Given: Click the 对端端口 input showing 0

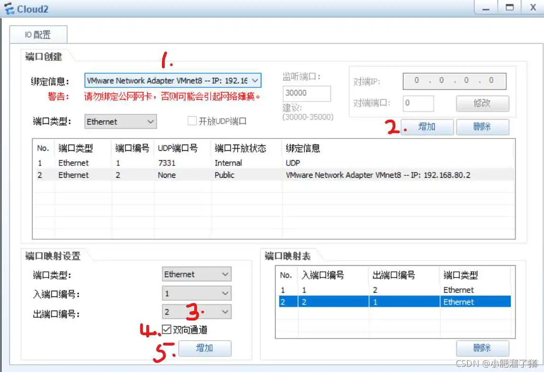Looking at the screenshot, I should click(418, 103).
